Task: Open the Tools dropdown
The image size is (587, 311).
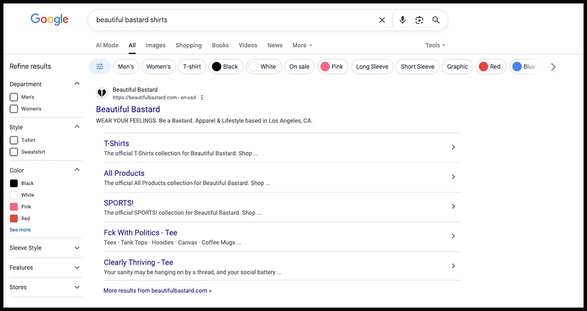Action: 435,45
